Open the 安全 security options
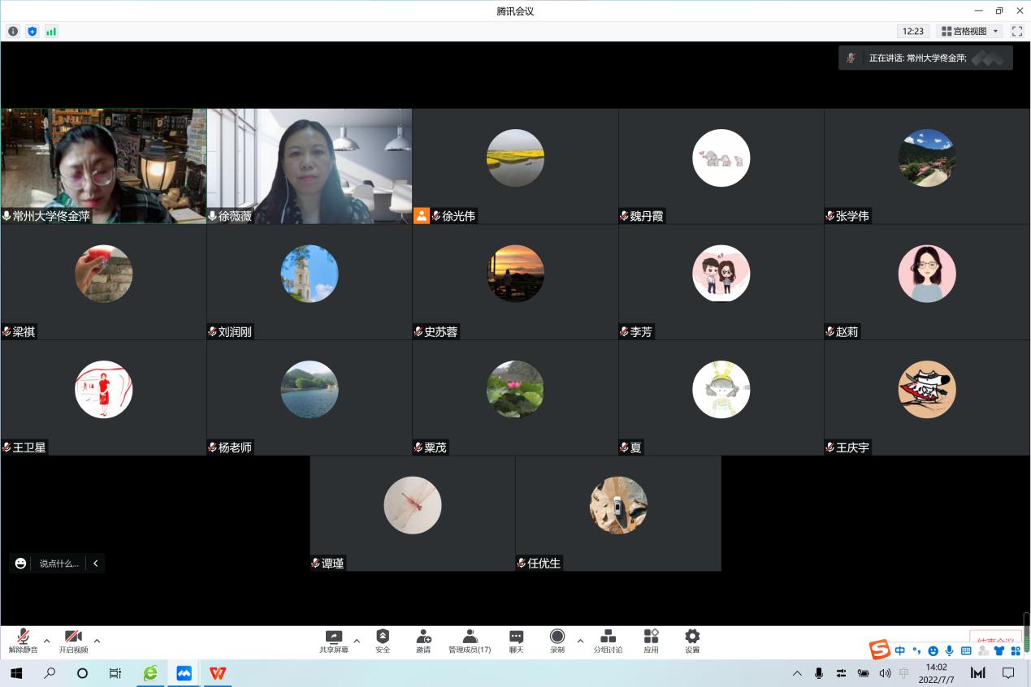 point(383,637)
